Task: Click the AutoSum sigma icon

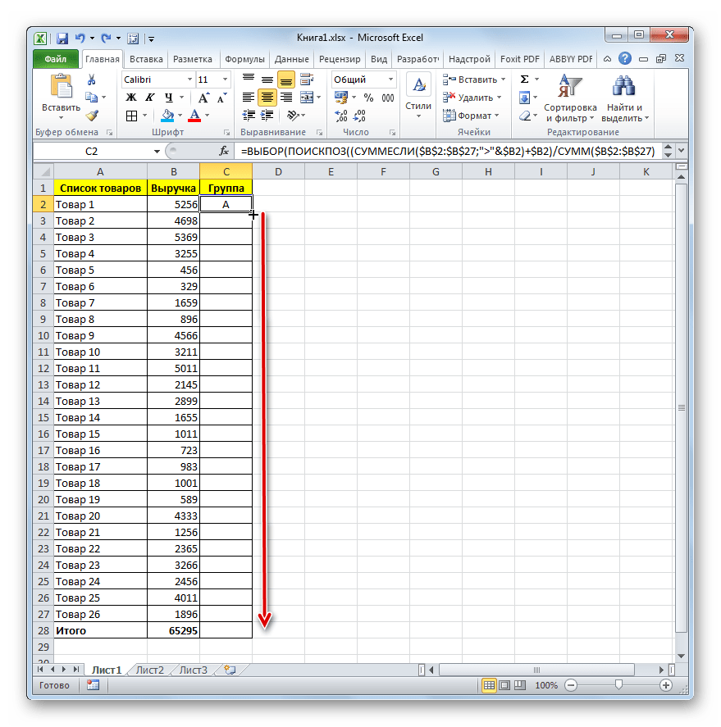Action: pyautogui.click(x=524, y=80)
